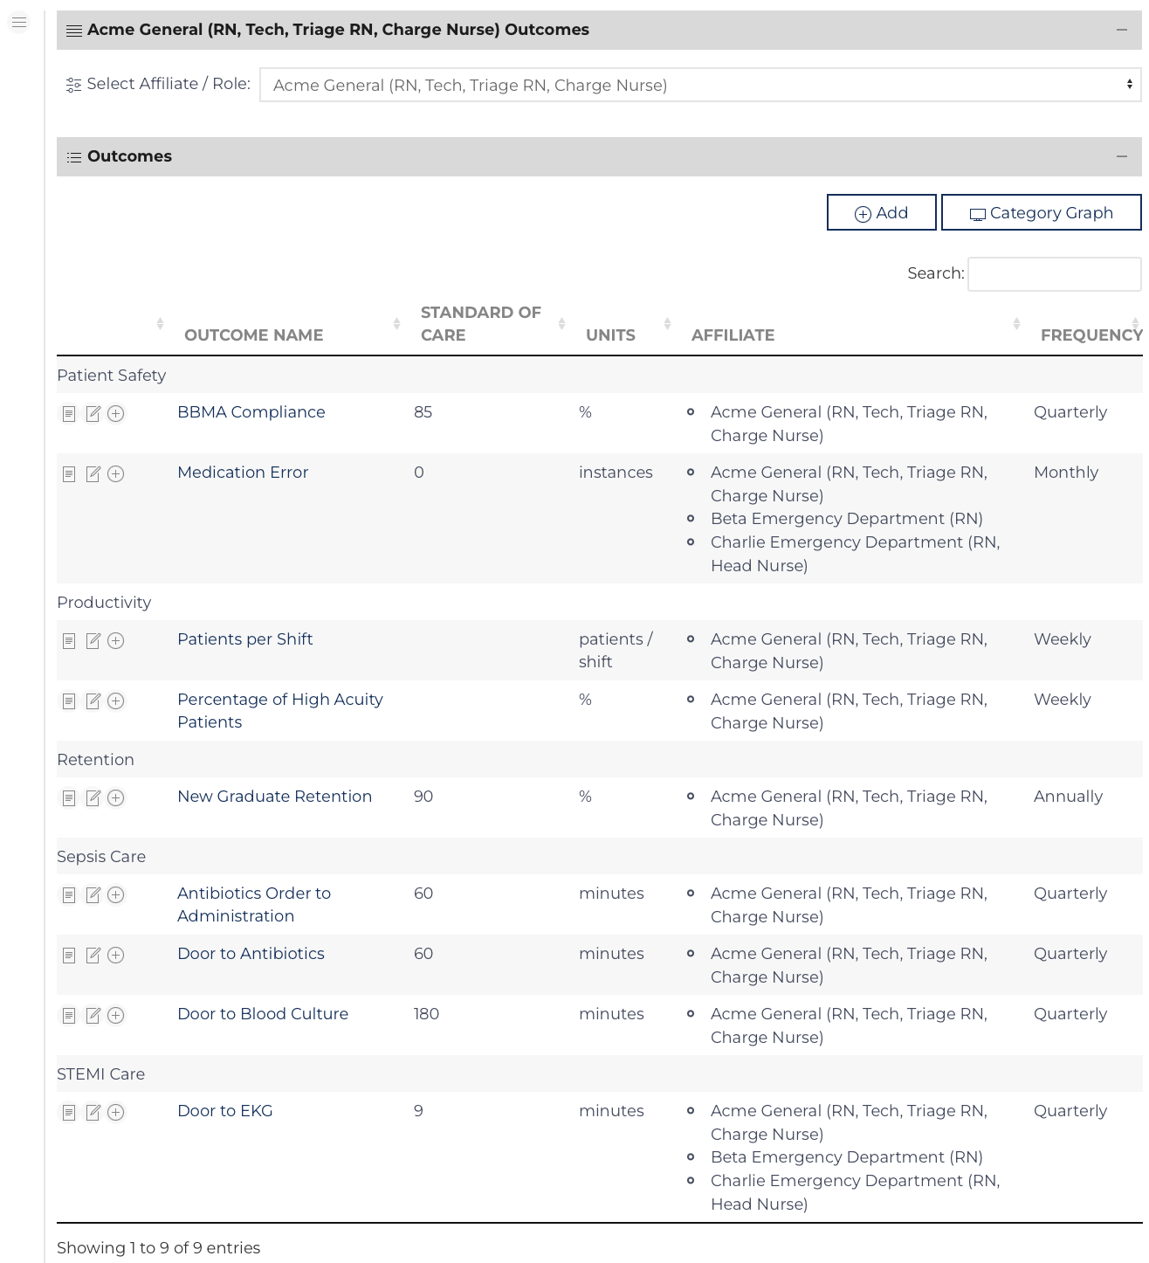Edit the Door to EKG outcome
Viewport: 1149px width, 1263px height.
tap(93, 1112)
